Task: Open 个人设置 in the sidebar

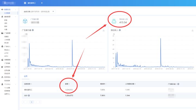Action: click(7, 88)
